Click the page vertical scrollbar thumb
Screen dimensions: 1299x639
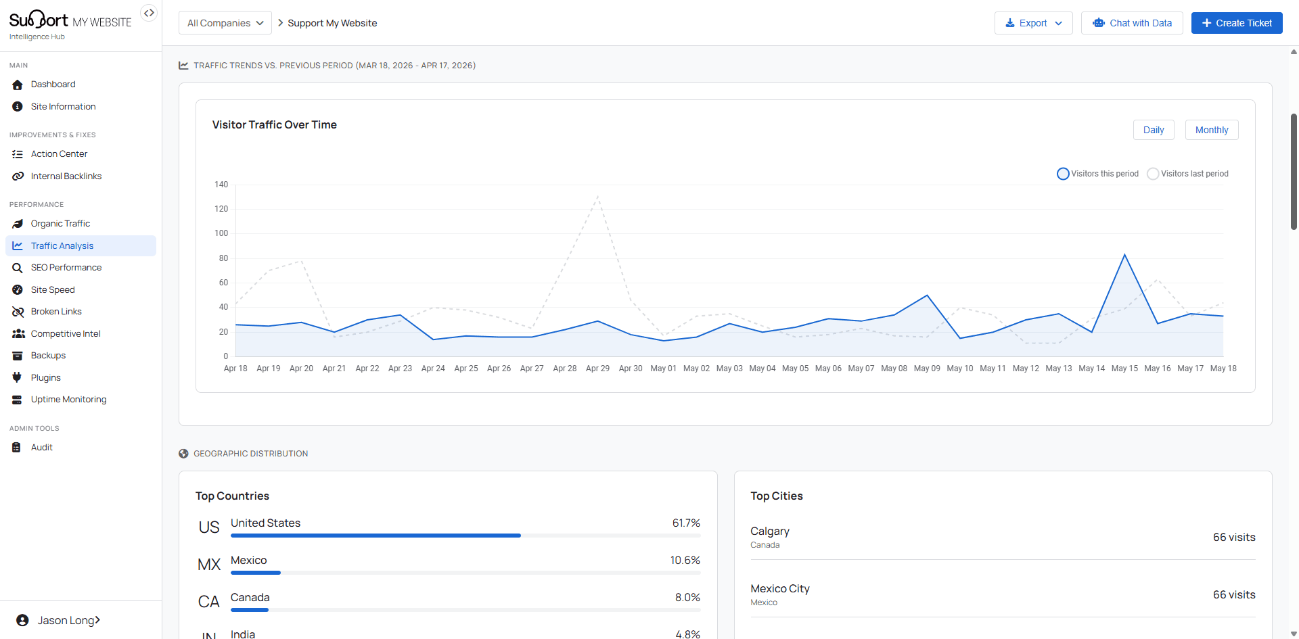pos(1294,172)
